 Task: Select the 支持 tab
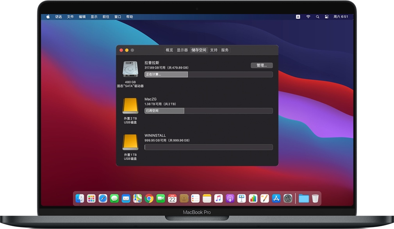coord(214,50)
